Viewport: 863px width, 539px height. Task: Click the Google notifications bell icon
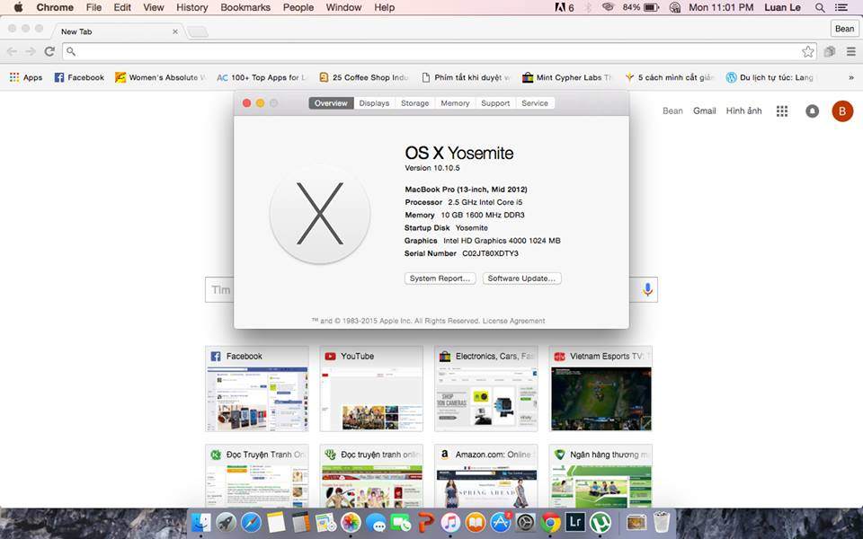(812, 111)
